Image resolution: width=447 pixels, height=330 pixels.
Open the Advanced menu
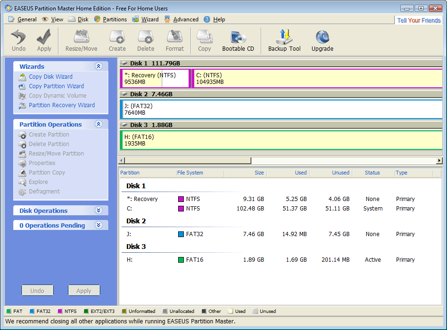click(x=181, y=19)
